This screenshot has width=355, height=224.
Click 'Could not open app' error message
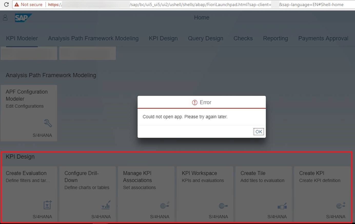tap(185, 117)
